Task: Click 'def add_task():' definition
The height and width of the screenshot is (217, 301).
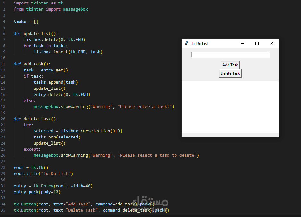Action: point(32,64)
